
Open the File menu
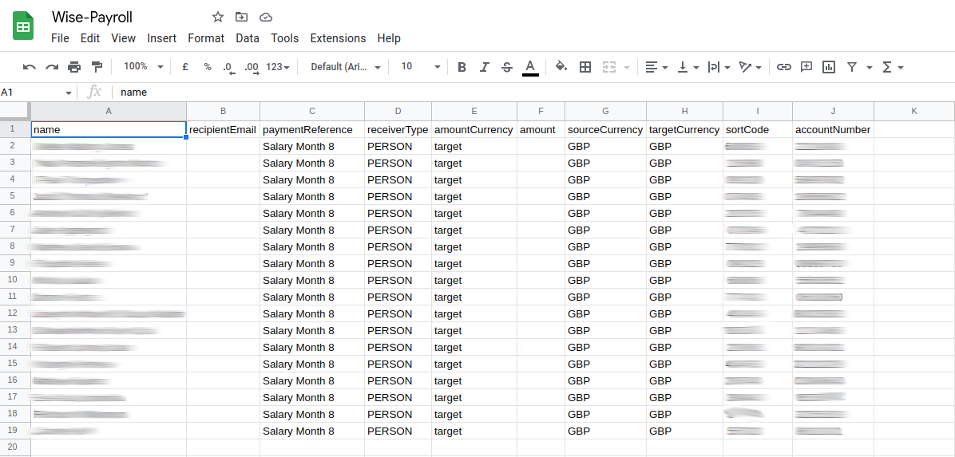pos(61,38)
